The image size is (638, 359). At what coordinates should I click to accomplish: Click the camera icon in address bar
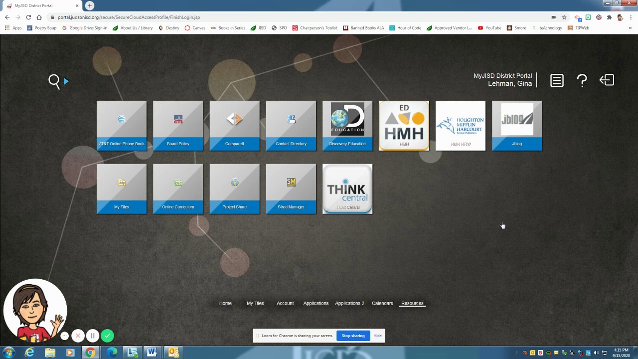tap(553, 17)
